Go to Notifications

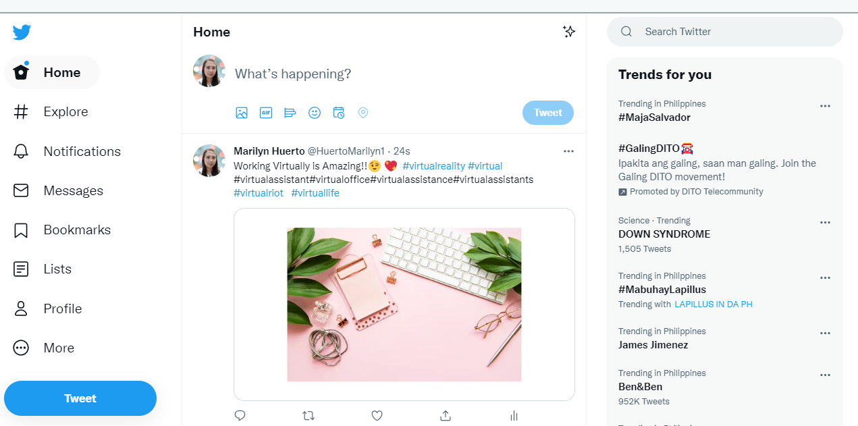tap(82, 151)
